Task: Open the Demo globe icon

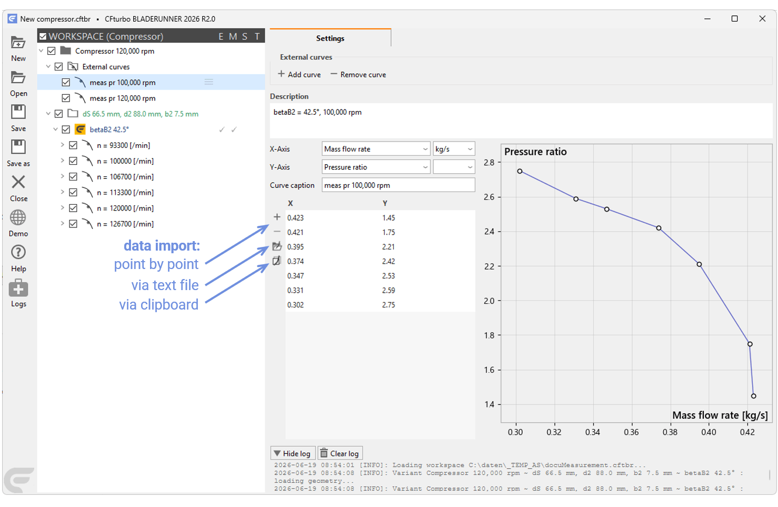Action: click(x=18, y=217)
